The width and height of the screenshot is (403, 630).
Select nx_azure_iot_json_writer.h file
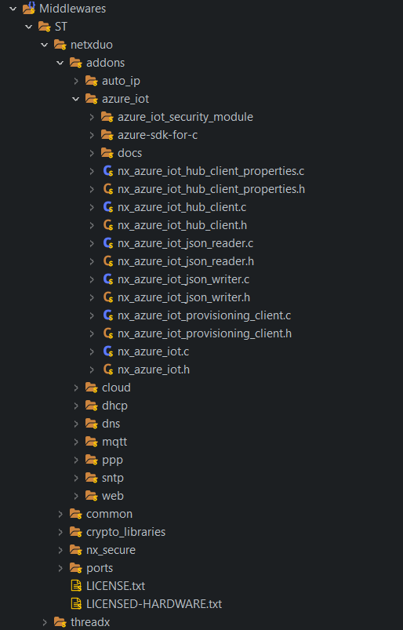[x=183, y=297]
